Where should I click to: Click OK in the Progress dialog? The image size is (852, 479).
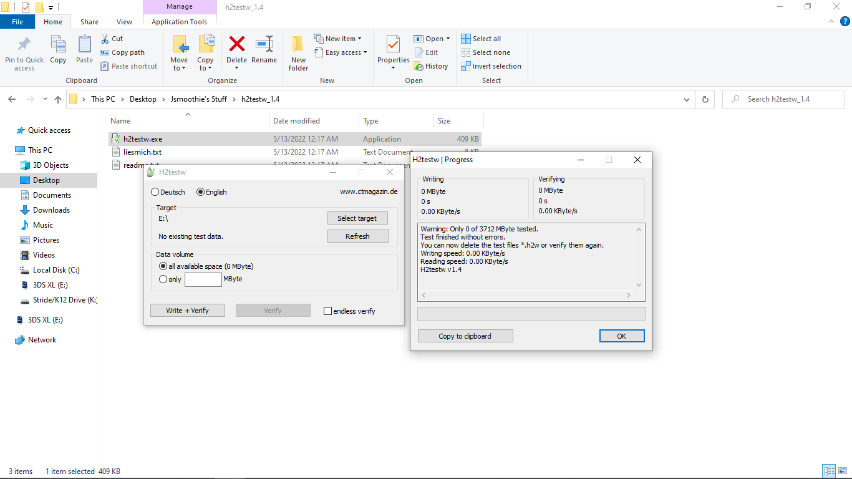click(622, 336)
